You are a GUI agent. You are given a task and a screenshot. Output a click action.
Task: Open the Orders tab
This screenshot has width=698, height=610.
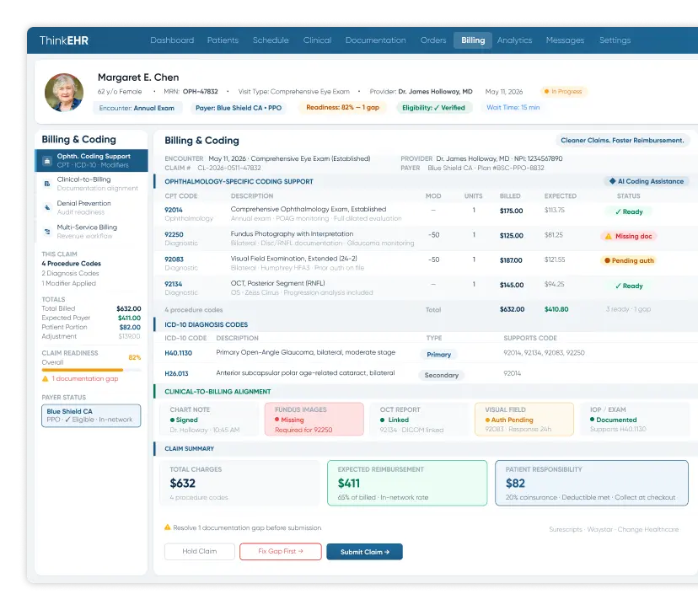(x=433, y=40)
